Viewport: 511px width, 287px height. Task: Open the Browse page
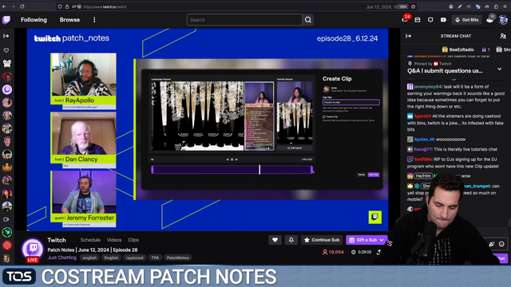(x=69, y=20)
